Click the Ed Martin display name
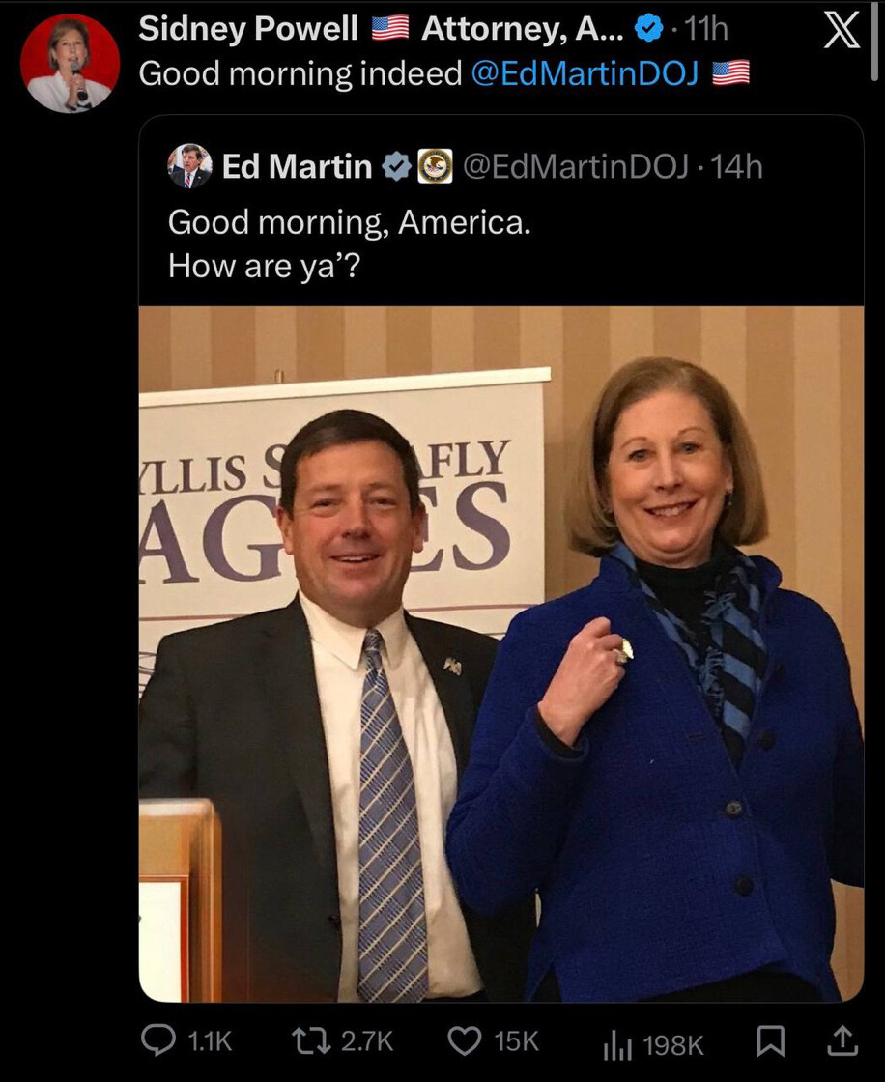This screenshot has width=885, height=1082. point(297,167)
